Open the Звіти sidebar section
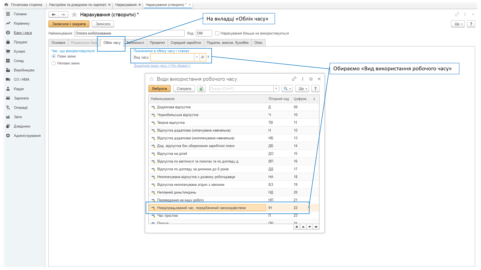This screenshot has height=270, width=481. (x=18, y=117)
